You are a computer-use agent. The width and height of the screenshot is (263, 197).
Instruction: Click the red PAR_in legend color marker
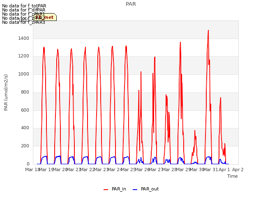[x=106, y=190]
